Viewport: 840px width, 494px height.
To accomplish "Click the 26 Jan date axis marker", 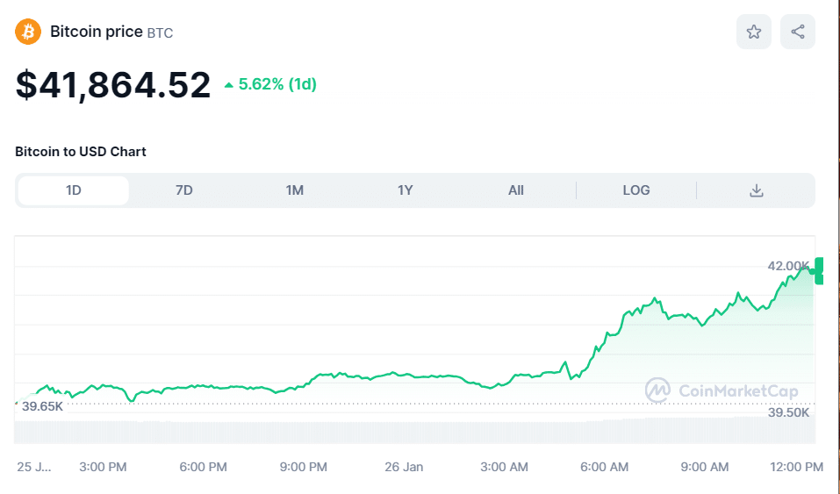I will (404, 467).
